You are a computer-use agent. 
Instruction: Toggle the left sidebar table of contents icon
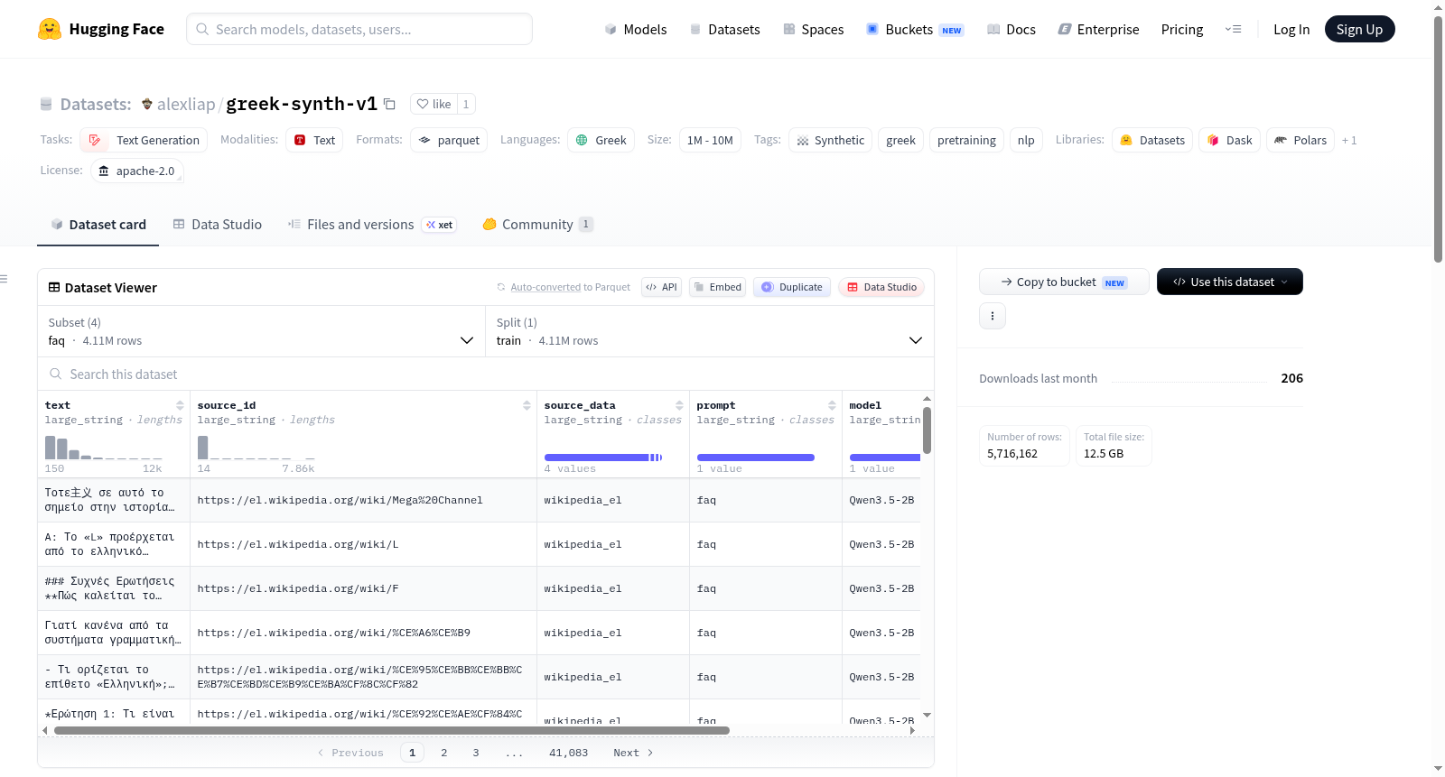click(x=5, y=279)
